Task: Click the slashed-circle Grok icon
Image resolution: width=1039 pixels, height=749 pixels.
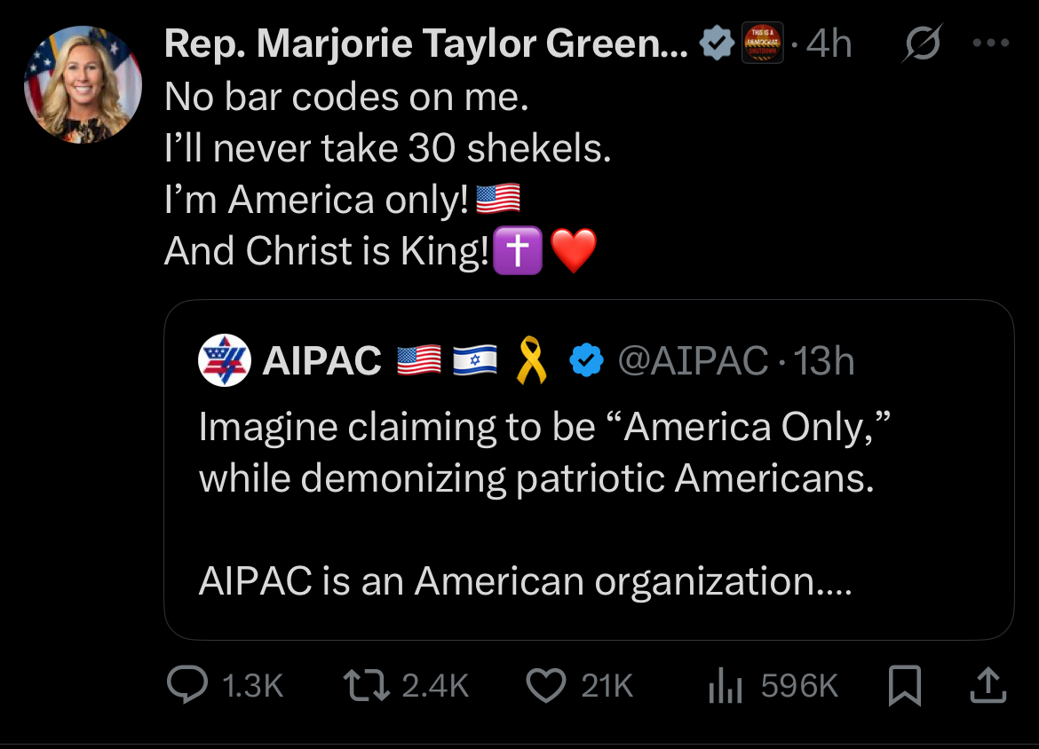Action: (x=923, y=43)
